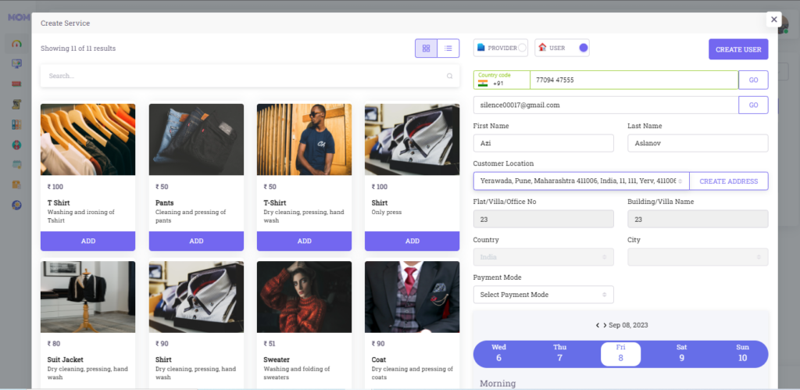This screenshot has width=800, height=390.
Task: Click the 'Sep 08, 2023' date label
Action: click(628, 325)
